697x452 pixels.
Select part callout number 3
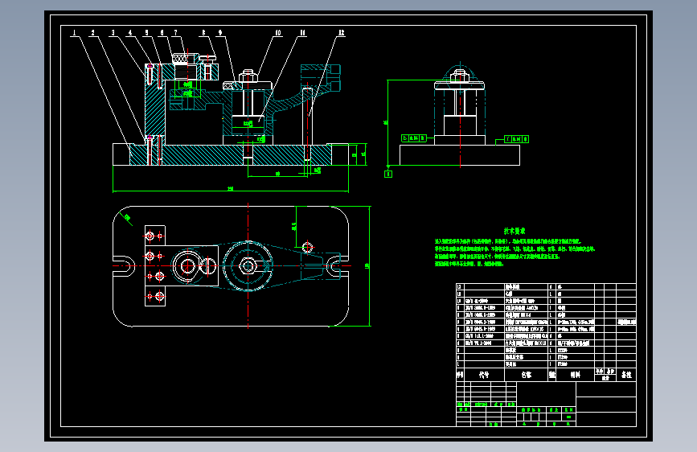(113, 32)
